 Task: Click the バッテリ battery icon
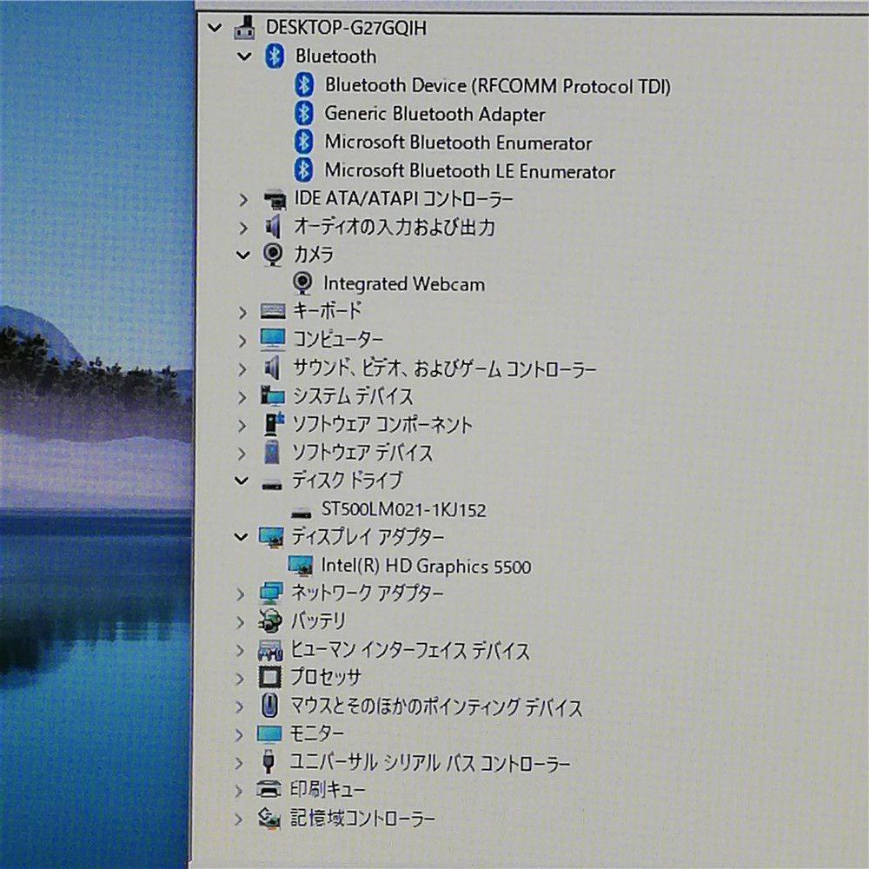pyautogui.click(x=270, y=622)
